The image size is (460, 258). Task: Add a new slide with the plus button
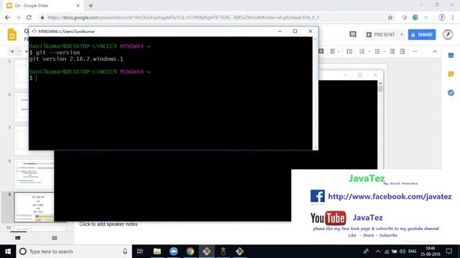12,52
